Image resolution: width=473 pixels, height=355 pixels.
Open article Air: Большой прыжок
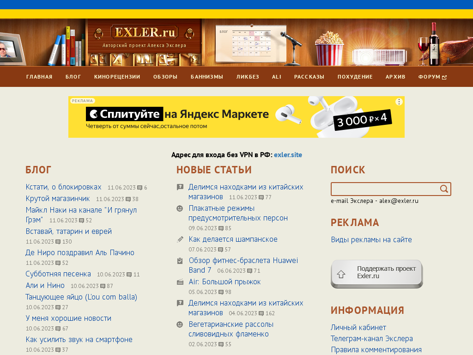[224, 282]
